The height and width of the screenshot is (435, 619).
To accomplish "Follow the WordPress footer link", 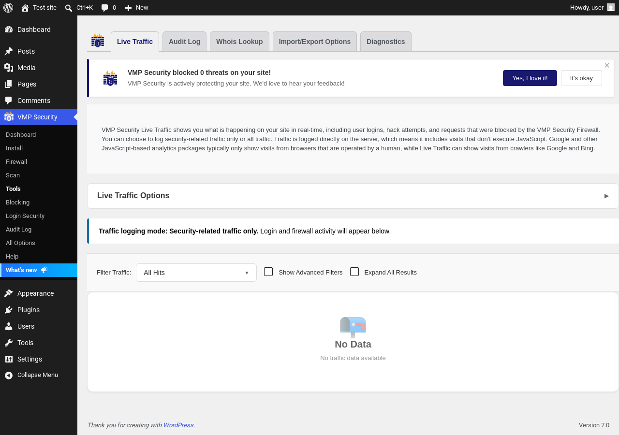I will coord(178,425).
